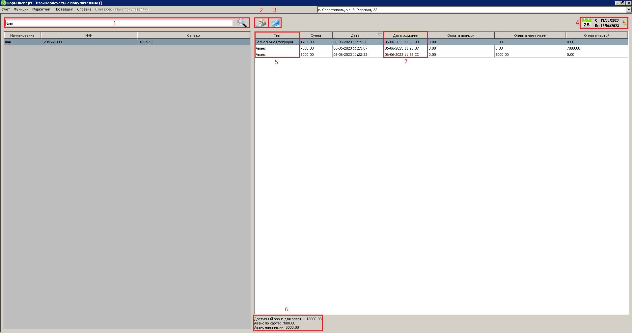Screen dimensions: 632x333
Task: Click the ФармЭксперт app icon in title bar
Action: pyautogui.click(x=3, y=3)
